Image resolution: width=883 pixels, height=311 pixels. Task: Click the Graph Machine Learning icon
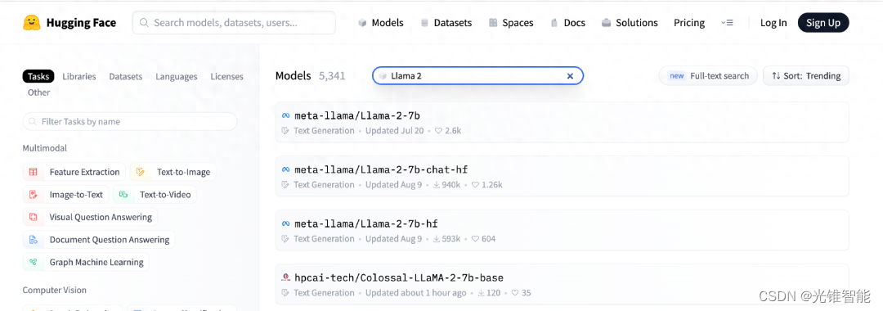pos(34,263)
